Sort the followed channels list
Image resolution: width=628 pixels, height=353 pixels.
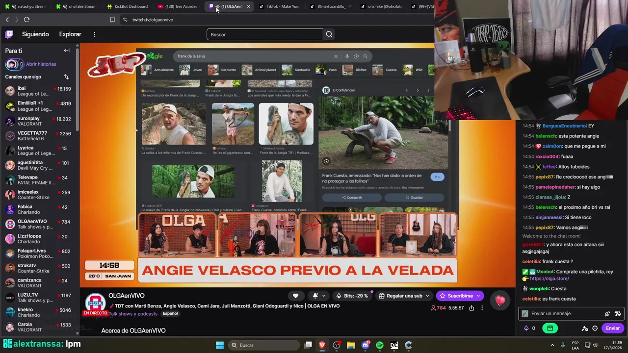point(66,77)
